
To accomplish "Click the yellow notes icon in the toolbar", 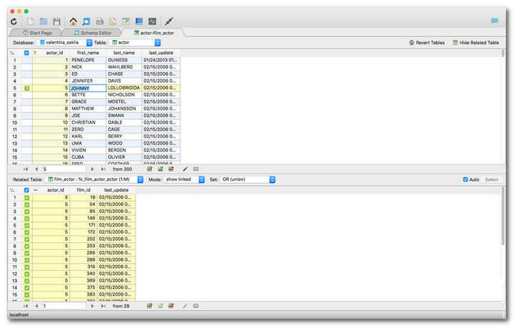I will [113, 21].
